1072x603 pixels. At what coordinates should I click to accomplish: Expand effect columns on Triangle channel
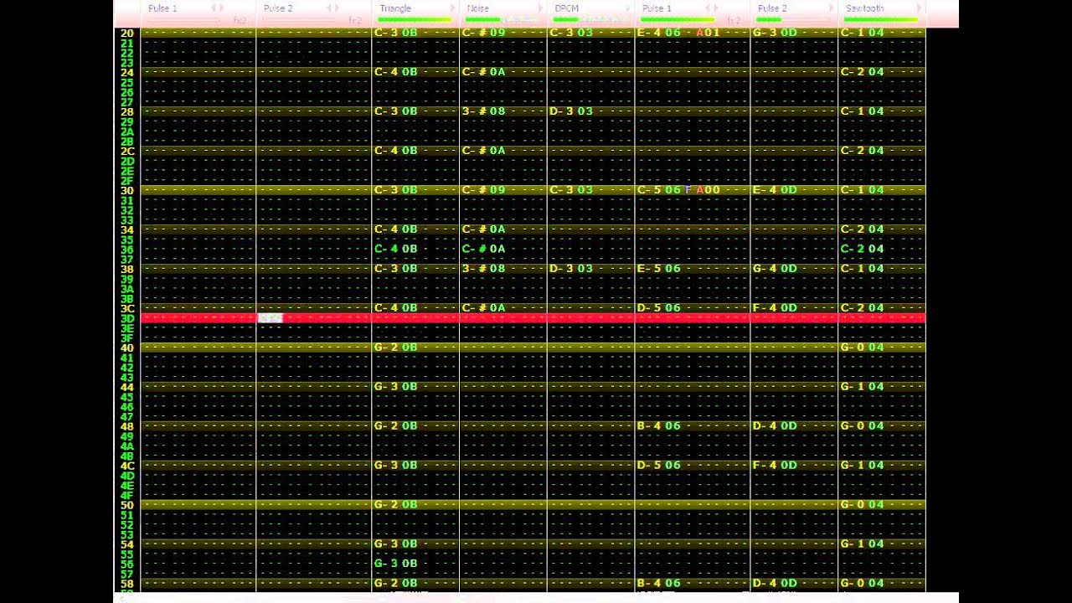(x=453, y=8)
